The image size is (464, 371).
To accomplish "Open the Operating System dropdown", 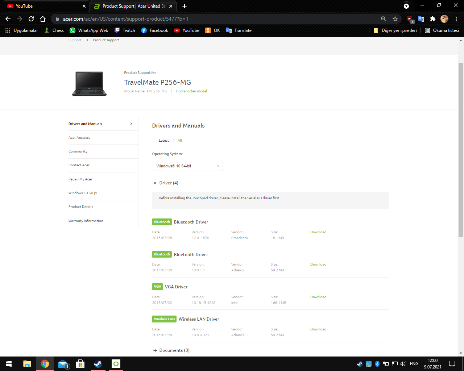I will click(187, 166).
